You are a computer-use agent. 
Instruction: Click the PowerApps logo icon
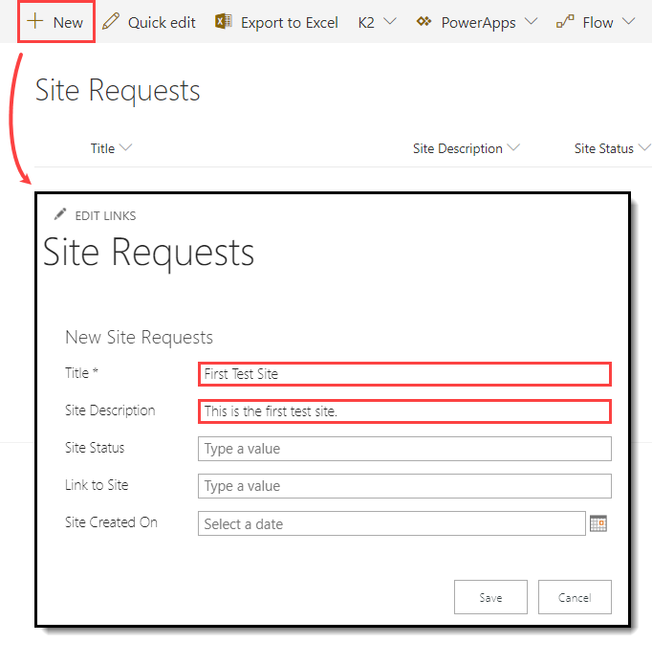(424, 21)
